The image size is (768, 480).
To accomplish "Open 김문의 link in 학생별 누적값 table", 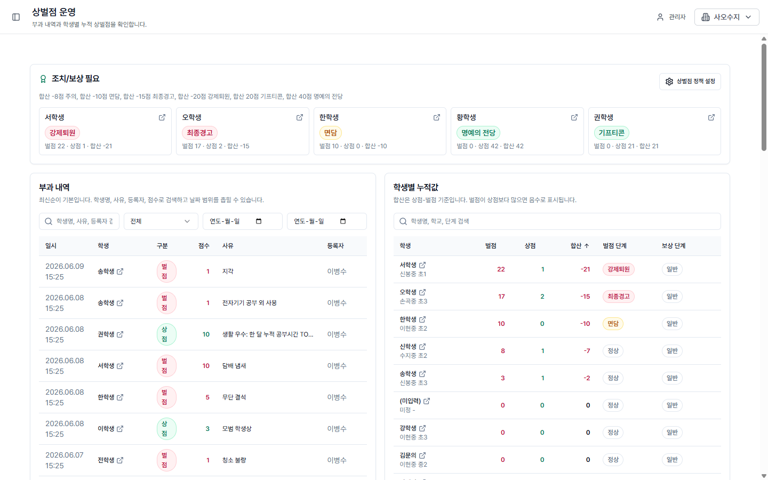I will [413, 455].
